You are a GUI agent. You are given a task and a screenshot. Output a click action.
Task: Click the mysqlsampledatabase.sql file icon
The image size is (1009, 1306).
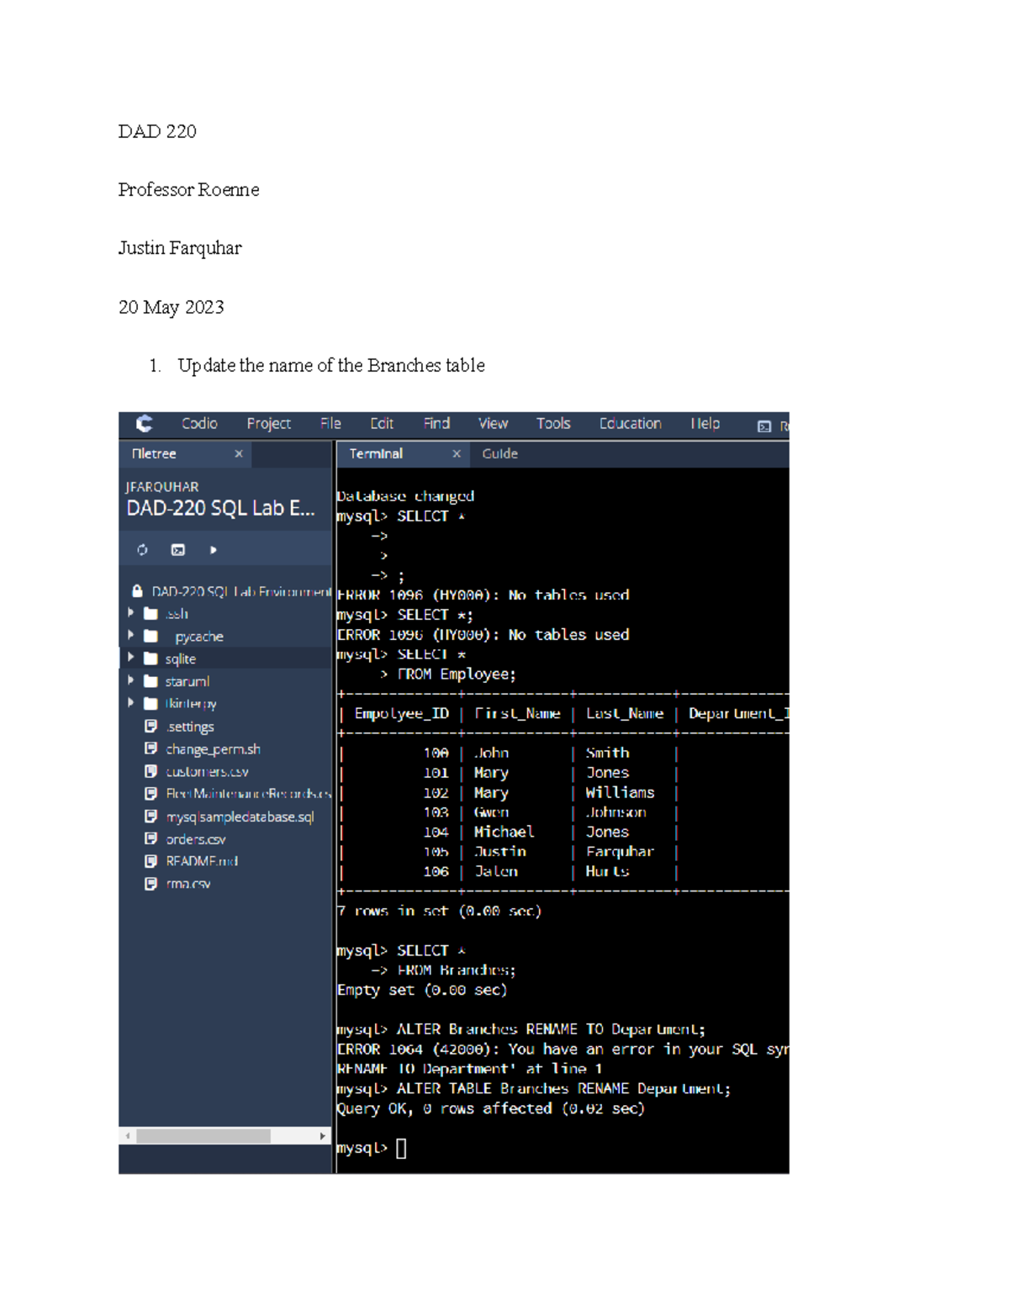coord(151,817)
